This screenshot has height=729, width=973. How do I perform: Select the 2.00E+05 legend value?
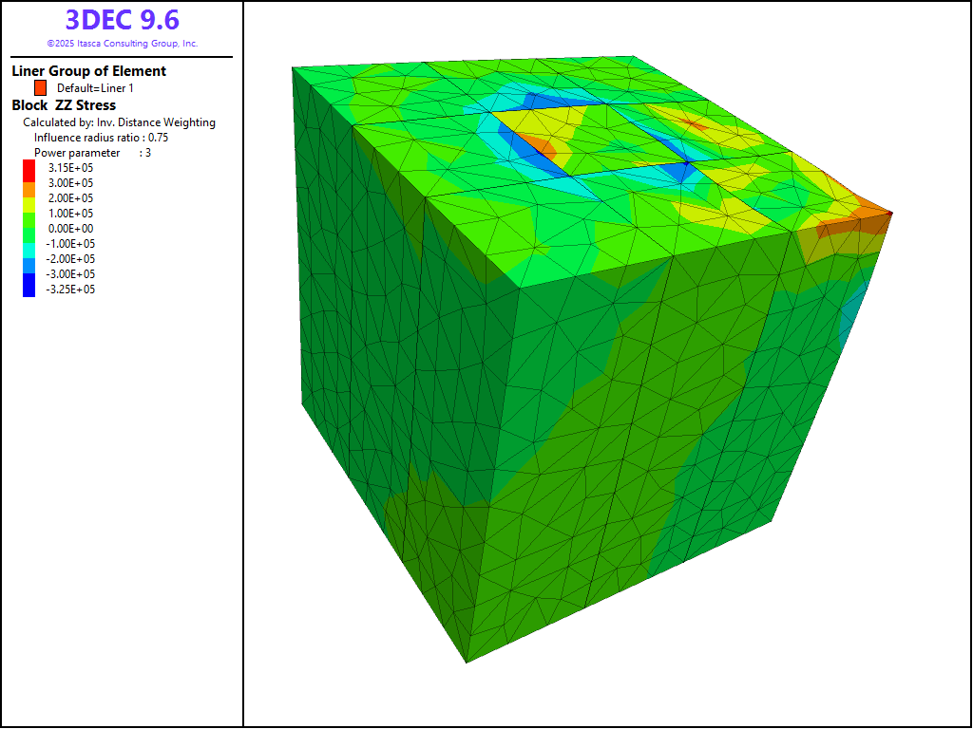pos(70,198)
